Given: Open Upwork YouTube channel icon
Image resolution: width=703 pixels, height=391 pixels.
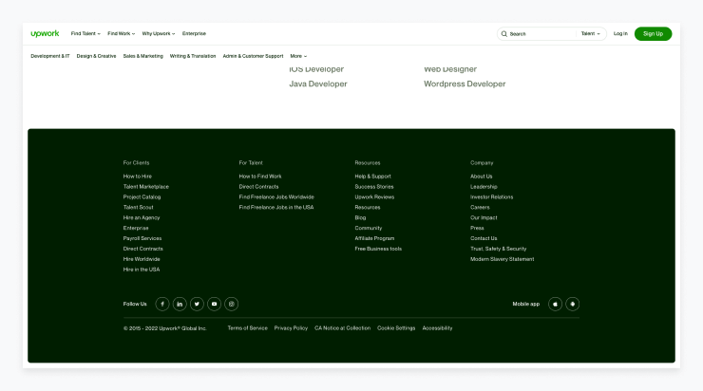Looking at the screenshot, I should (x=214, y=304).
